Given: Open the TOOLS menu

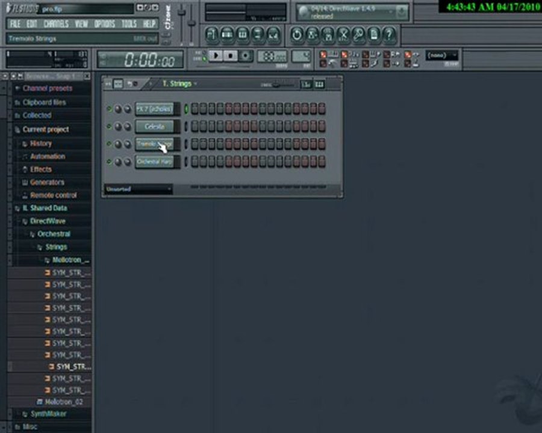Looking at the screenshot, I should pyautogui.click(x=129, y=23).
